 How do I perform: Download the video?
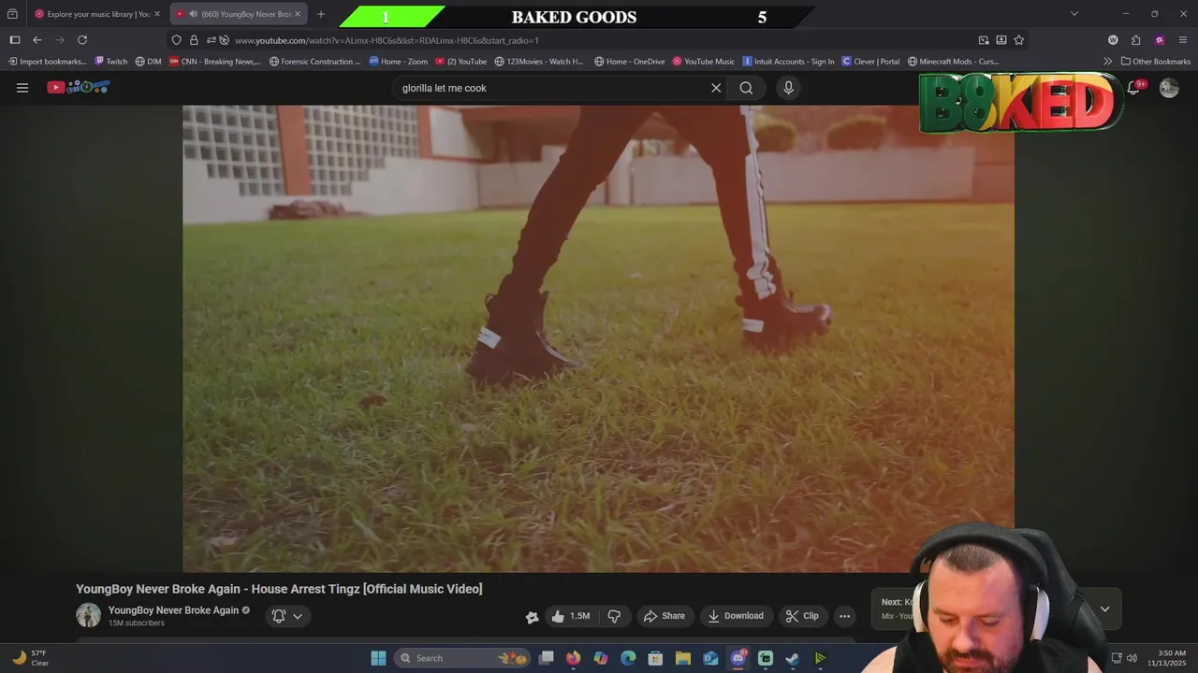point(736,616)
